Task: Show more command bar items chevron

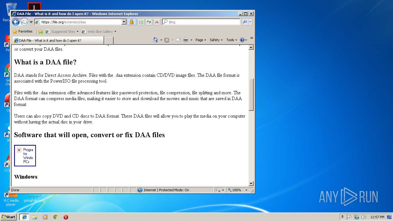Action: click(x=251, y=38)
